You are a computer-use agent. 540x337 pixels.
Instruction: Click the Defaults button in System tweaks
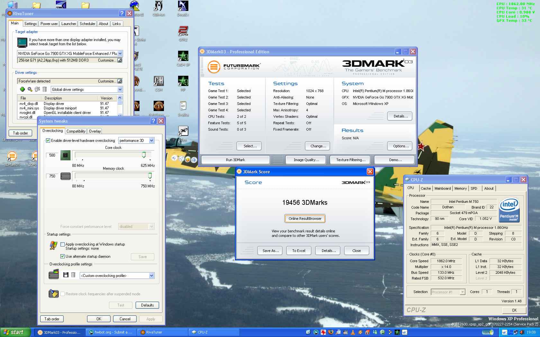147,305
